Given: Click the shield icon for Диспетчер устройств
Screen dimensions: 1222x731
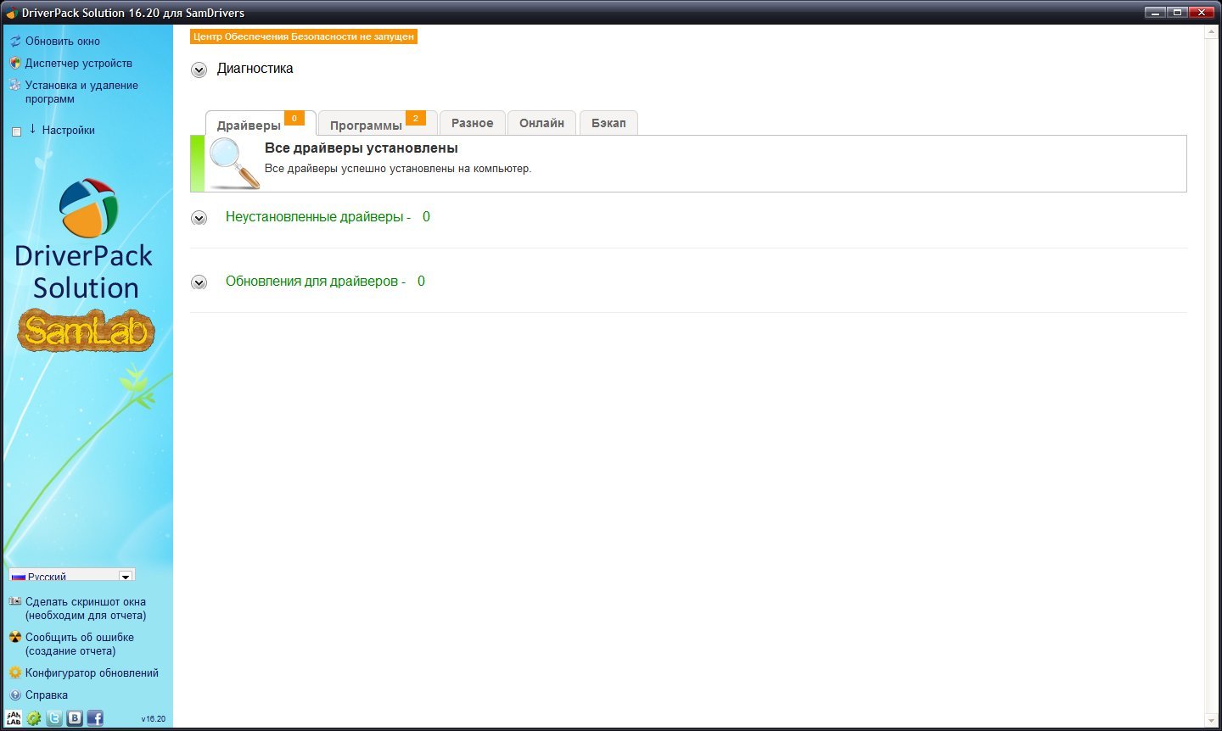Looking at the screenshot, I should click(x=15, y=64).
